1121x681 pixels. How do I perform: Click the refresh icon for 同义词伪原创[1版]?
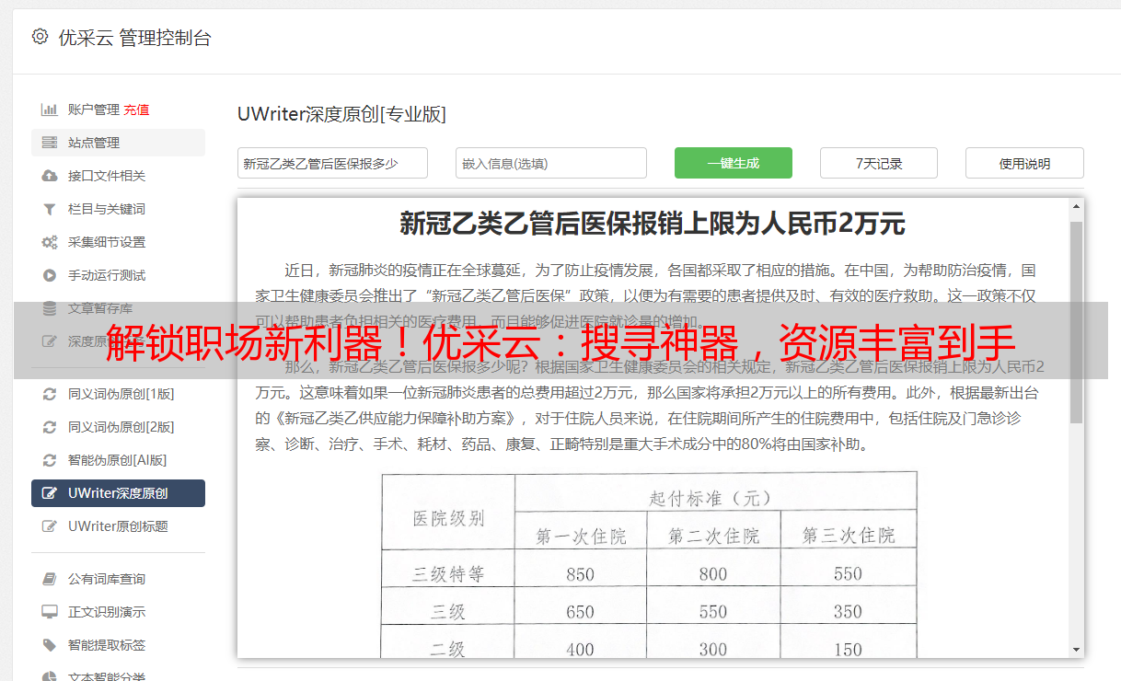[49, 394]
